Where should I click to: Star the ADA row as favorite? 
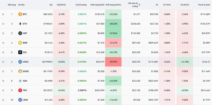tap(3, 81)
